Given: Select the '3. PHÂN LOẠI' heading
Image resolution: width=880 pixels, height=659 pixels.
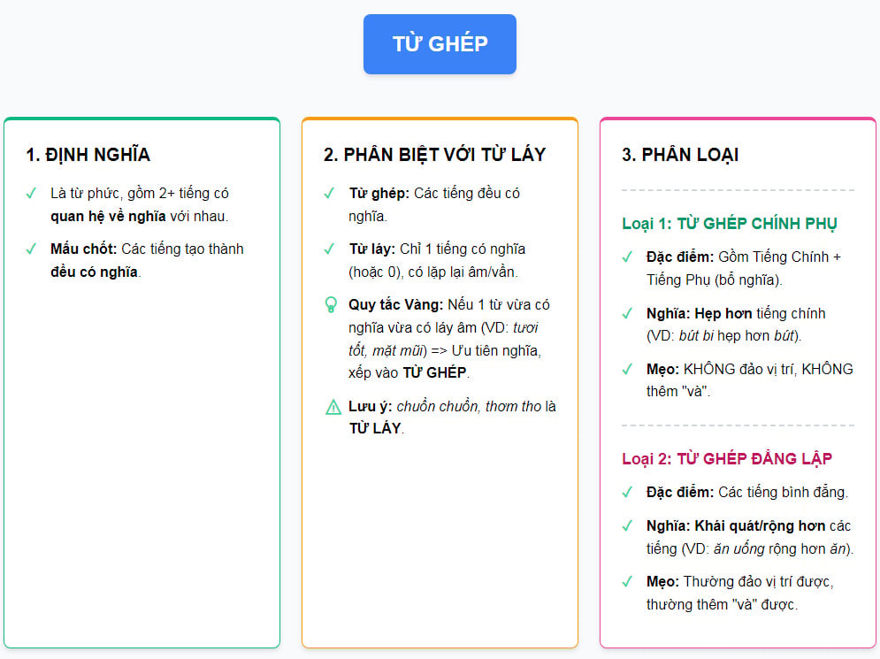Looking at the screenshot, I should pos(680,155).
